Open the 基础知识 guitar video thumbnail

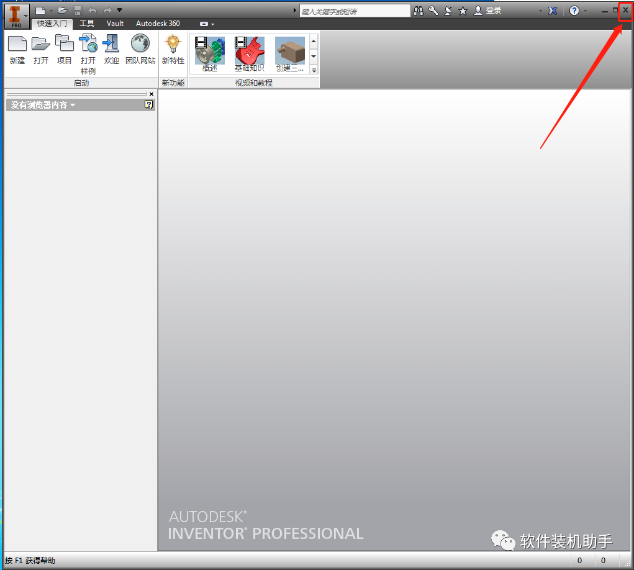click(250, 54)
